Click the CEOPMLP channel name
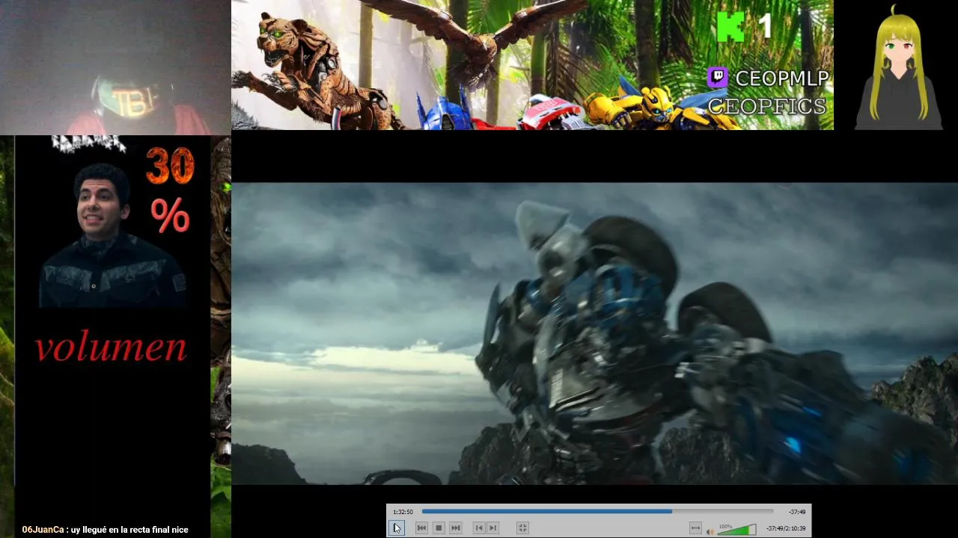The image size is (958, 538). click(781, 78)
